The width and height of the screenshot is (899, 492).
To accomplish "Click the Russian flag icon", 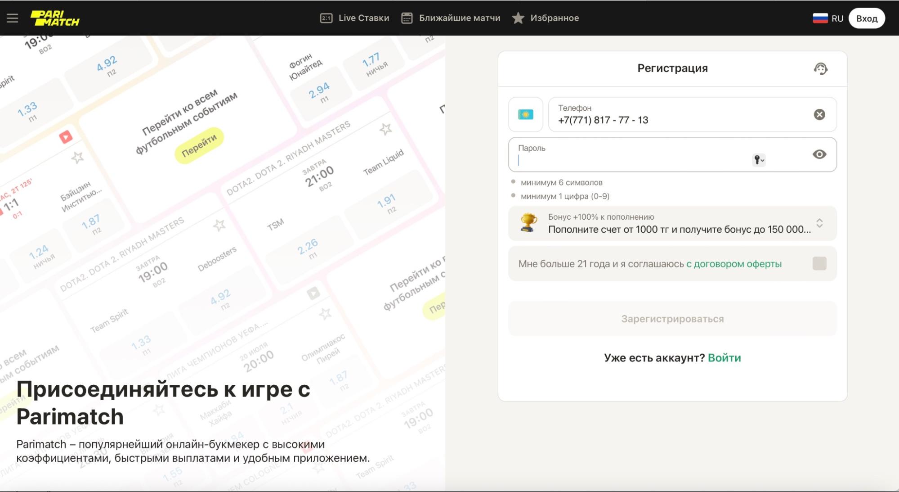I will (x=820, y=18).
